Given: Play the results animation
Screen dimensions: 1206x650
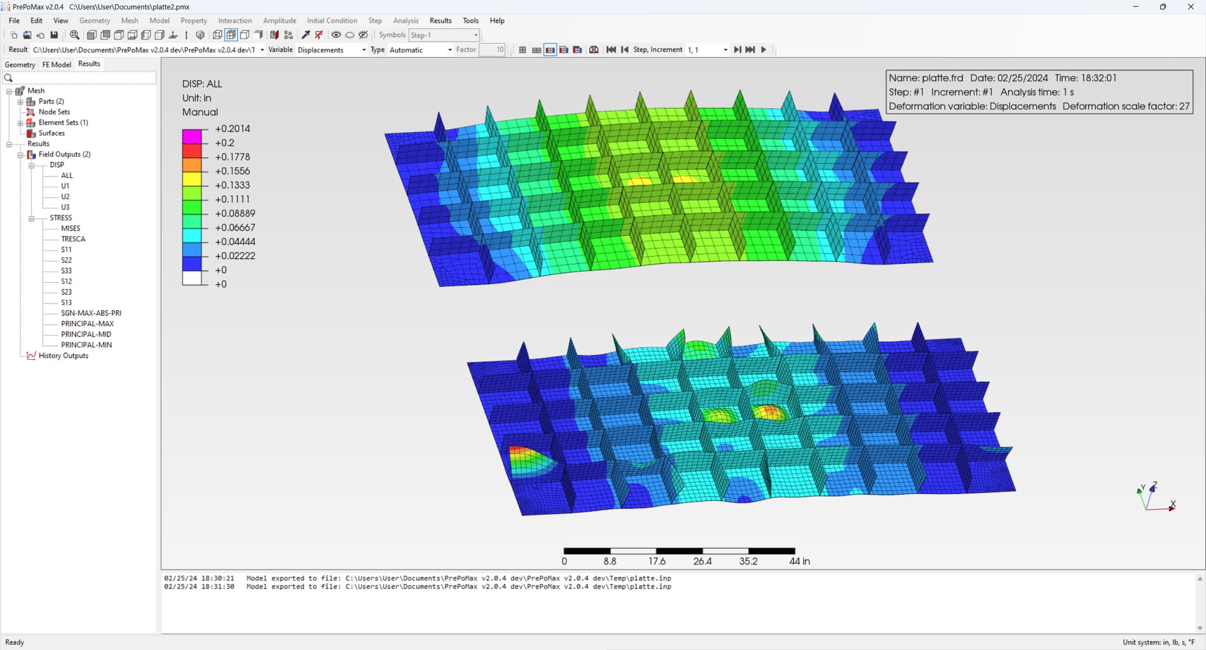Looking at the screenshot, I should [x=764, y=50].
